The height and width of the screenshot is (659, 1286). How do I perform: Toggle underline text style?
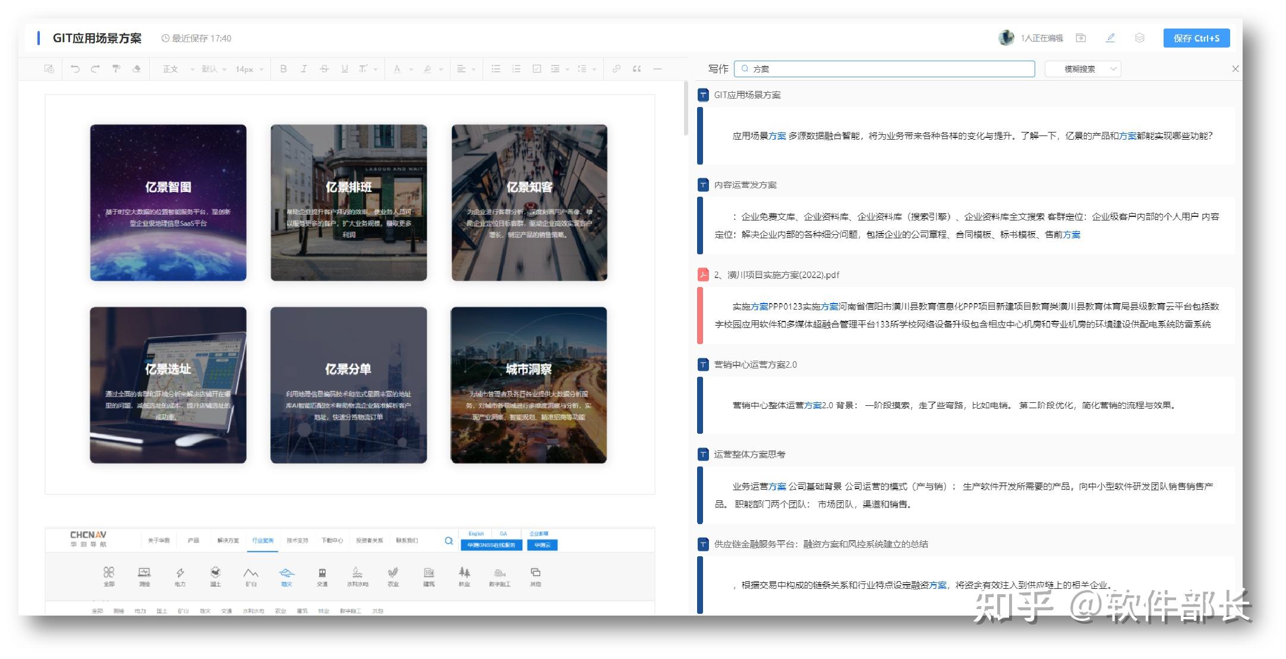pyautogui.click(x=345, y=69)
